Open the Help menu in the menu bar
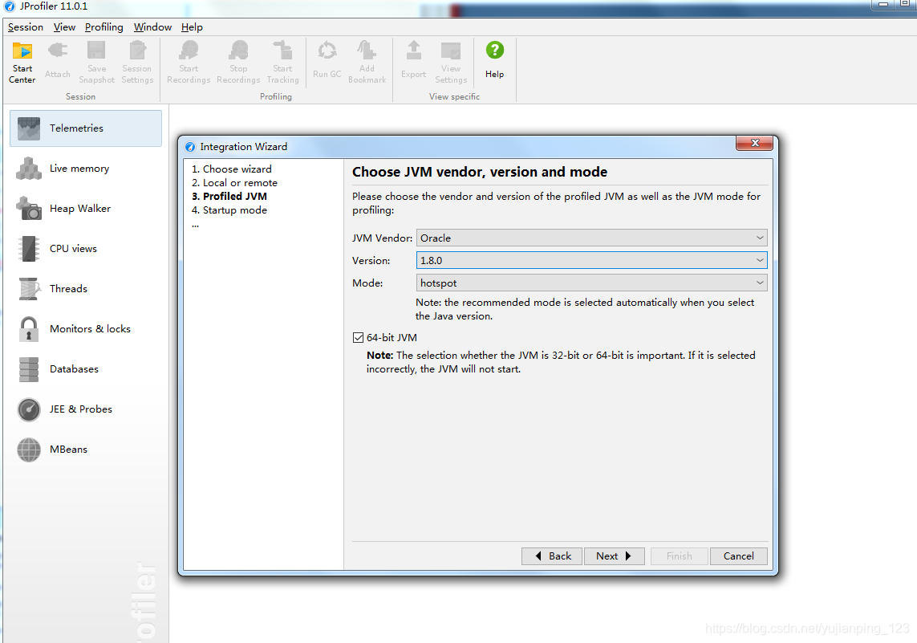This screenshot has width=917, height=643. tap(192, 27)
